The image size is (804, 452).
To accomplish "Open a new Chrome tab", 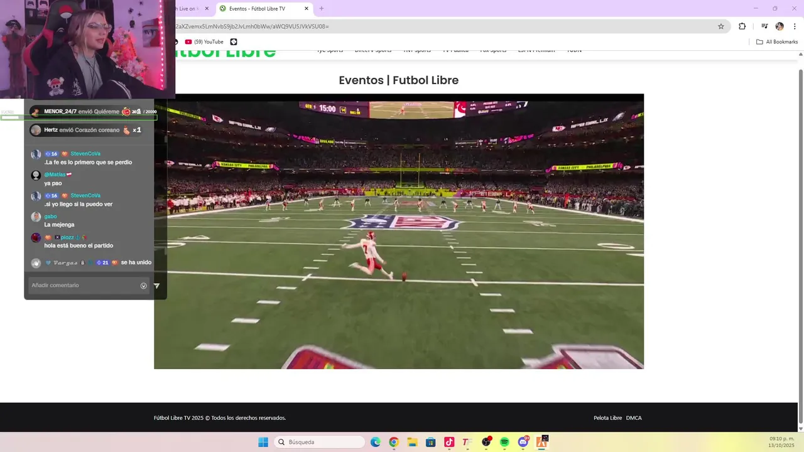I will (322, 9).
